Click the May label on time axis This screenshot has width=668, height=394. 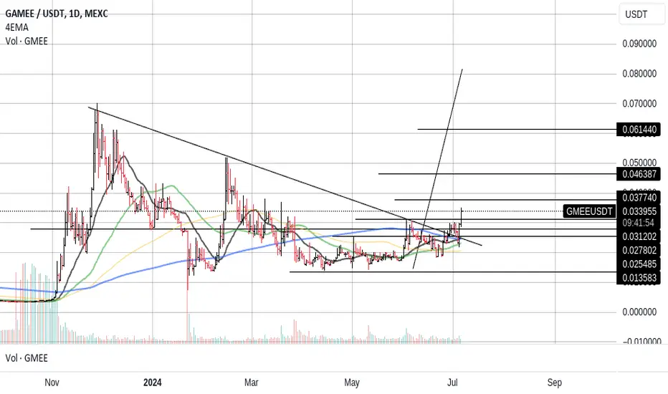click(x=352, y=383)
